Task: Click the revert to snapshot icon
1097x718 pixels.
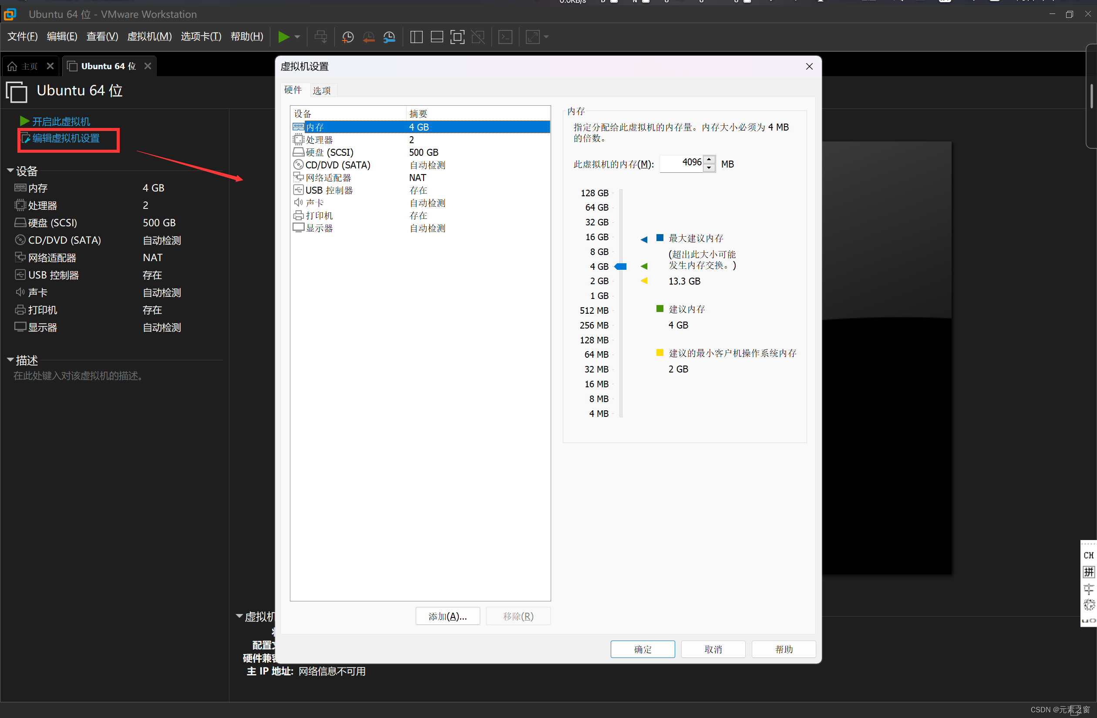Action: (368, 37)
